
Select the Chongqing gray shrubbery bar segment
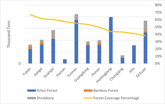(x=122, y=56)
